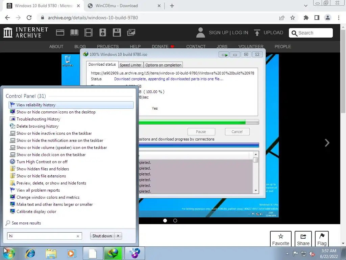This screenshot has height=260, width=346.
Task: Switch to Options on completion tab
Action: (163, 65)
